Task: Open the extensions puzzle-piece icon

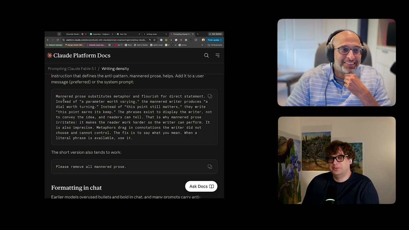Action: point(196,40)
